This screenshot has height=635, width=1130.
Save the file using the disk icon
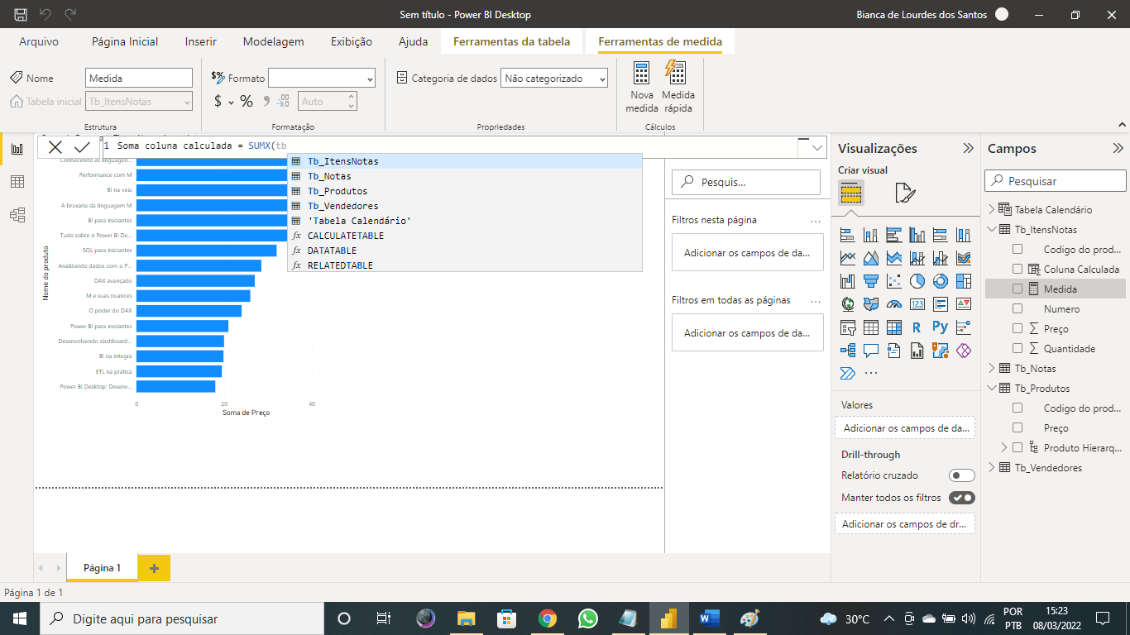point(22,14)
